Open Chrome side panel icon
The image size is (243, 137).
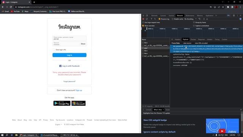tap(232, 7)
